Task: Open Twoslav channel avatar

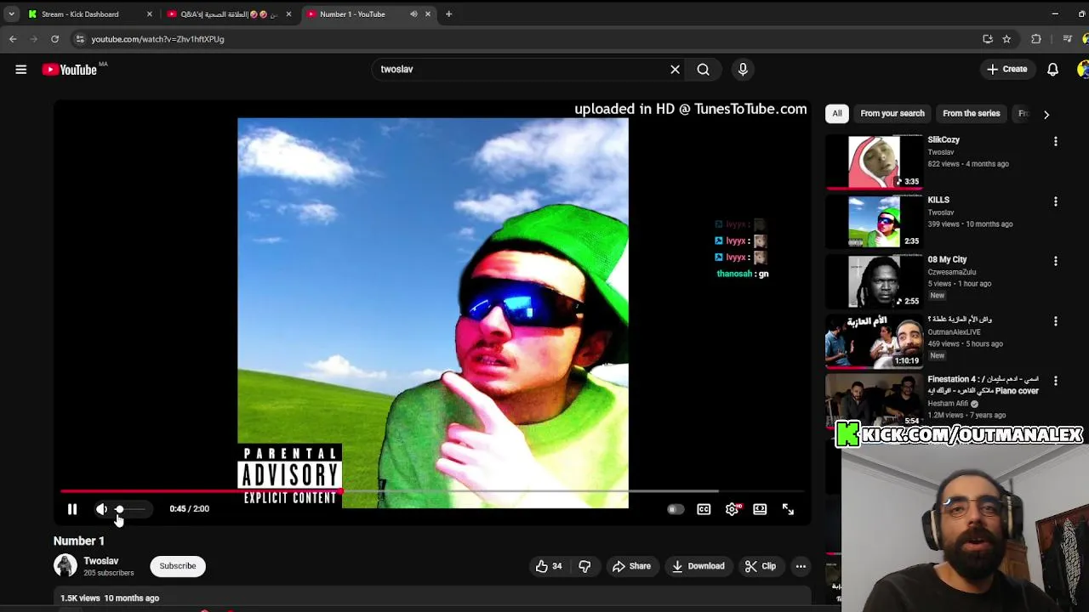Action: (66, 566)
